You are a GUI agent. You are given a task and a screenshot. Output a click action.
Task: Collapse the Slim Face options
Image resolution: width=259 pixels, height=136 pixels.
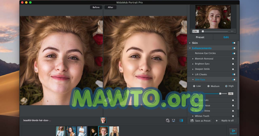click(193, 79)
